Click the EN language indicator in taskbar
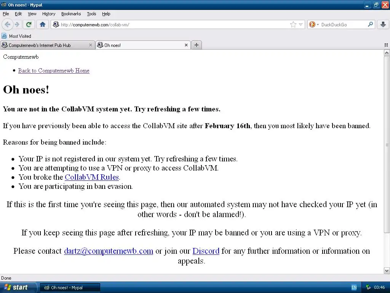390x293 pixels. click(354, 287)
